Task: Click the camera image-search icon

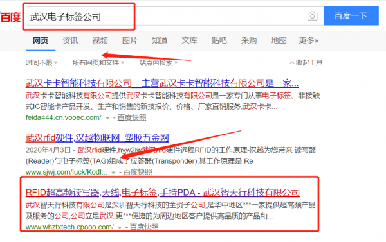Action: pyautogui.click(x=312, y=16)
